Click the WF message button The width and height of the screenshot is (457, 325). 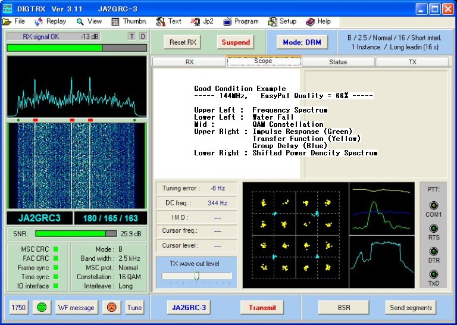(x=76, y=308)
